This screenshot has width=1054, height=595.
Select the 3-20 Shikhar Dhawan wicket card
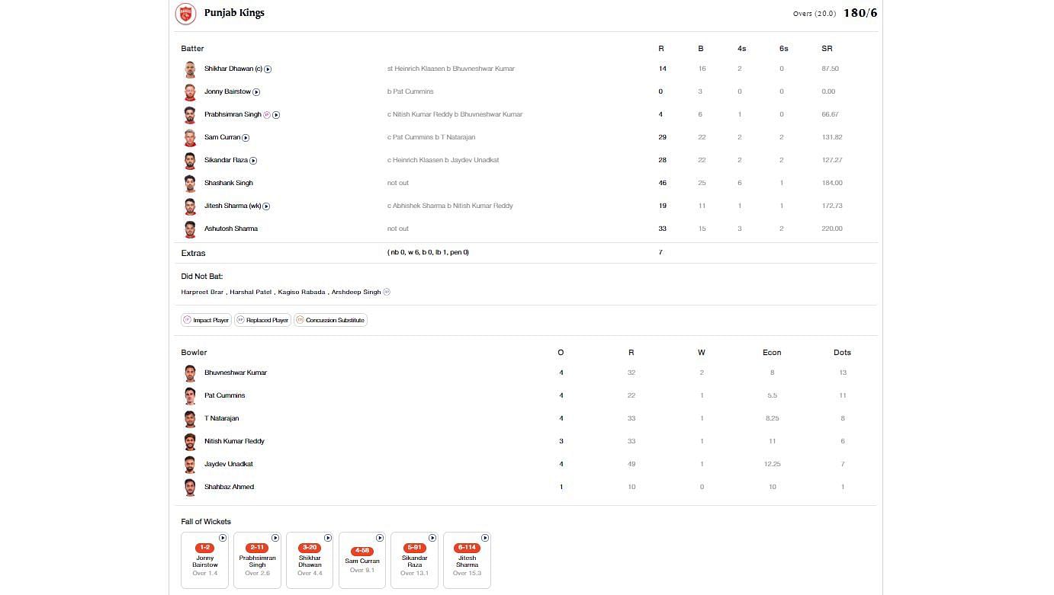coord(310,560)
